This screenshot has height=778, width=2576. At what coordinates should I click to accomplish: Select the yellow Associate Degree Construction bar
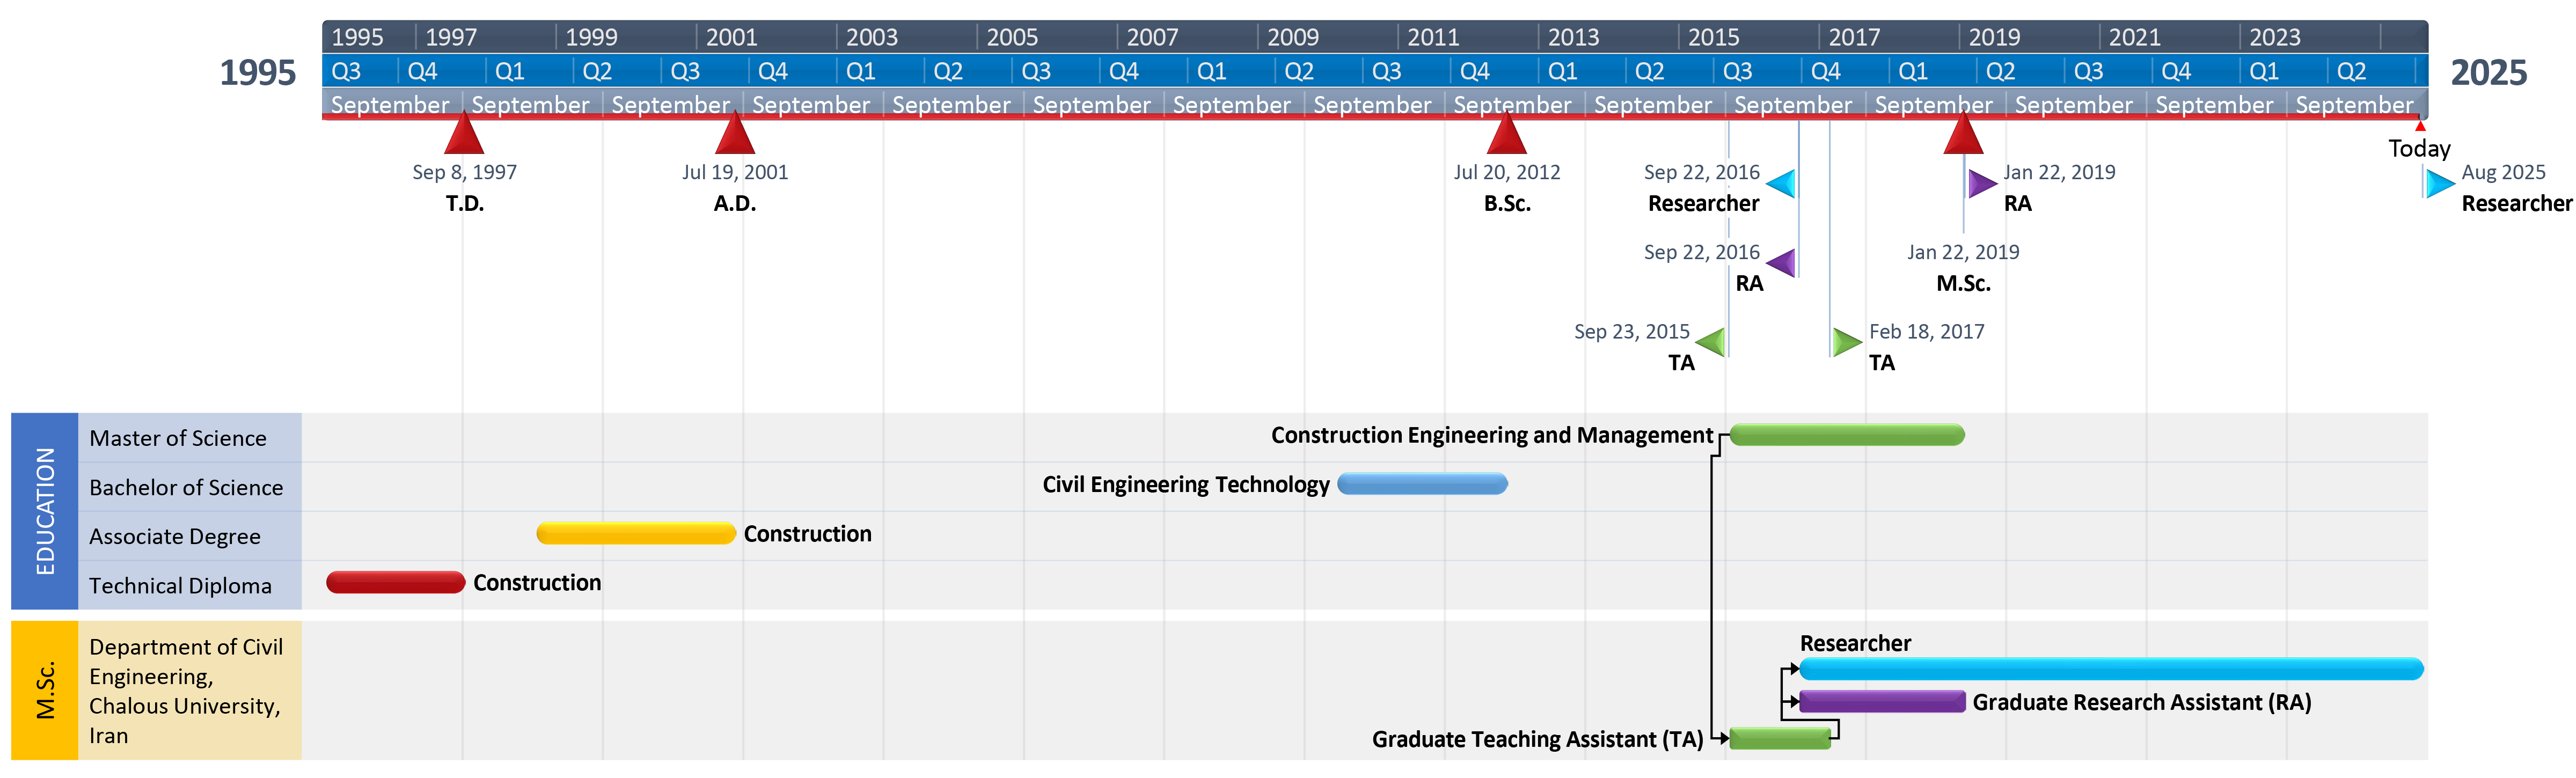coord(636,533)
